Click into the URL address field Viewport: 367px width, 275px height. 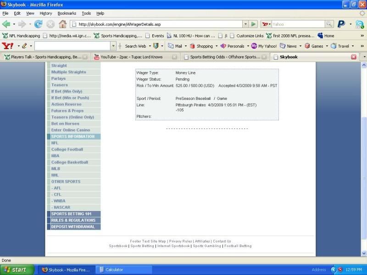(x=156, y=24)
